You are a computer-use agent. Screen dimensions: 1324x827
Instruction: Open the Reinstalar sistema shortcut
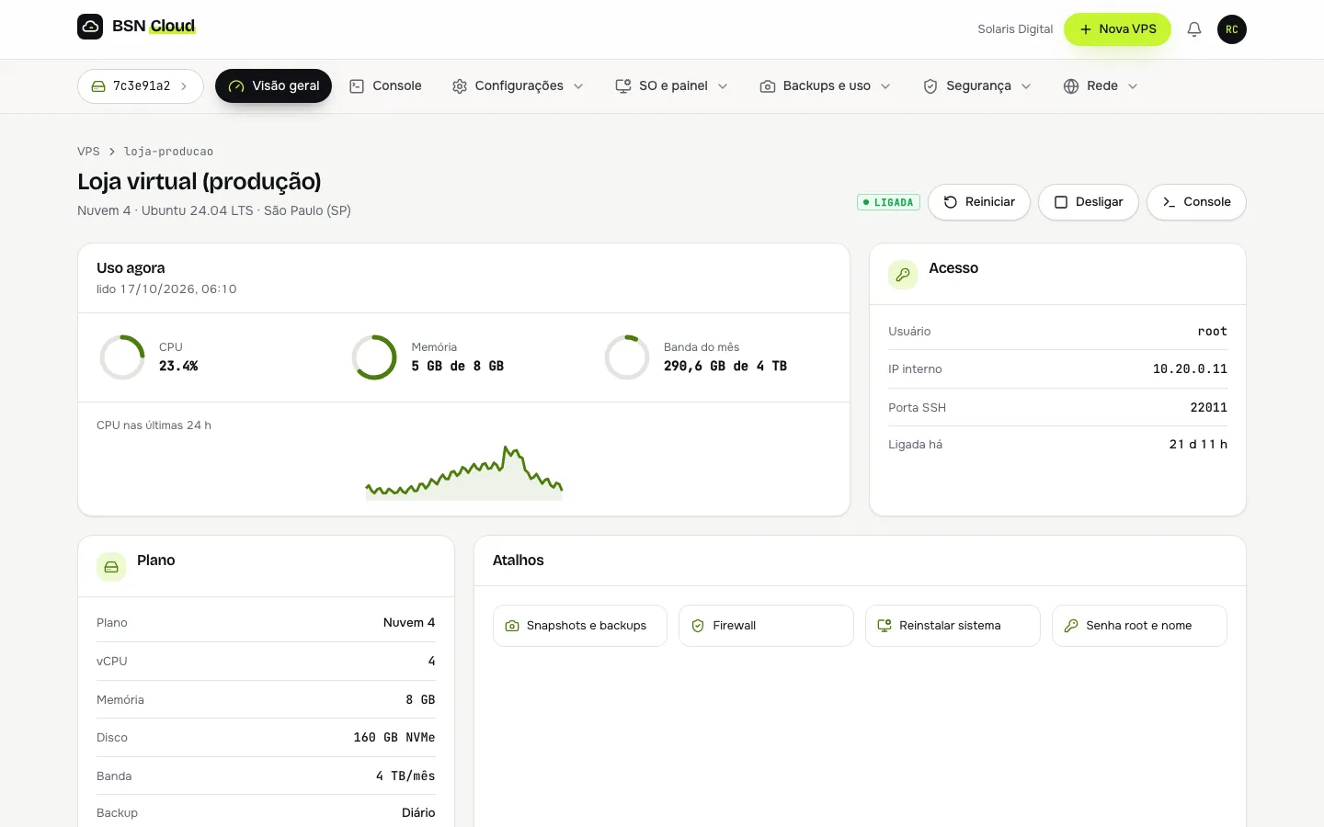(953, 626)
